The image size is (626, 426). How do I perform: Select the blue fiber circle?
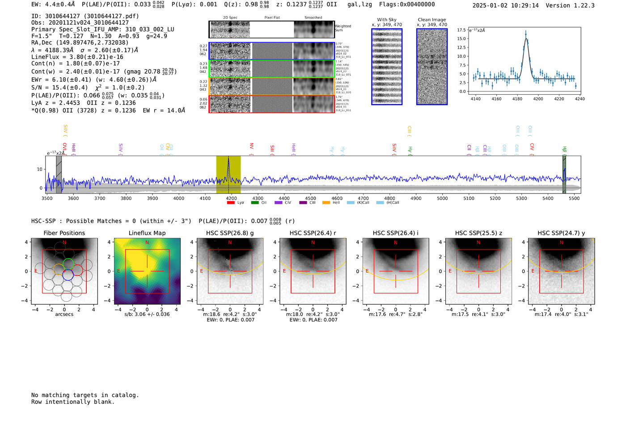tap(68, 275)
